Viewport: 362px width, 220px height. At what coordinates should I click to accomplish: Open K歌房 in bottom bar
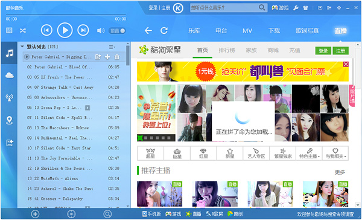[214, 214]
